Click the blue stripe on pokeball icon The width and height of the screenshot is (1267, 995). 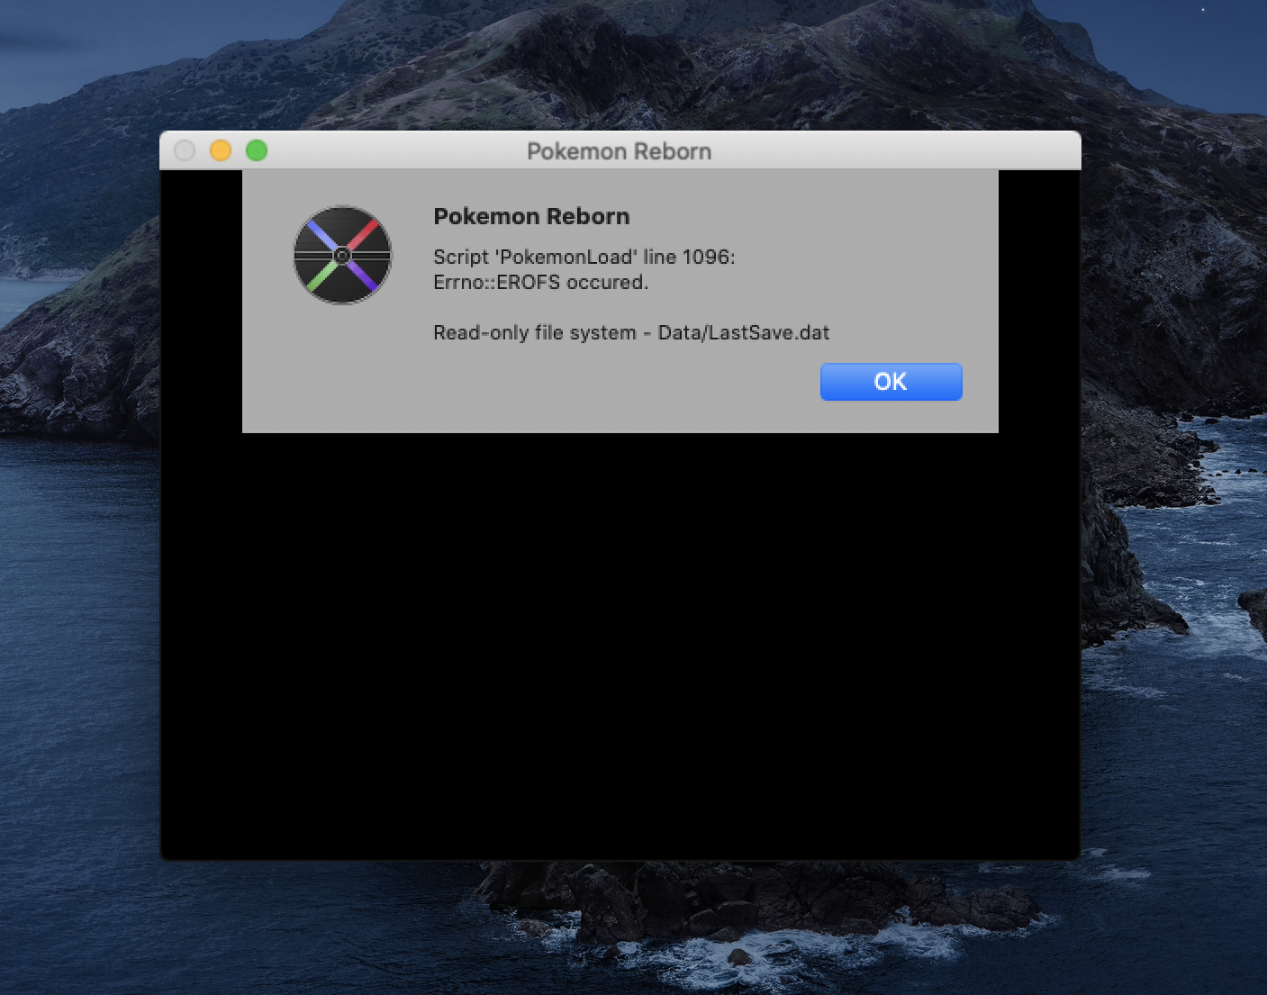tap(321, 234)
